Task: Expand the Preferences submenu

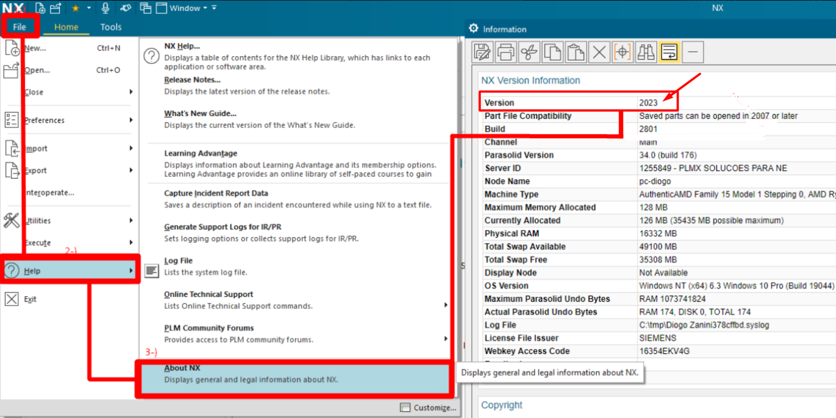Action: 131,120
